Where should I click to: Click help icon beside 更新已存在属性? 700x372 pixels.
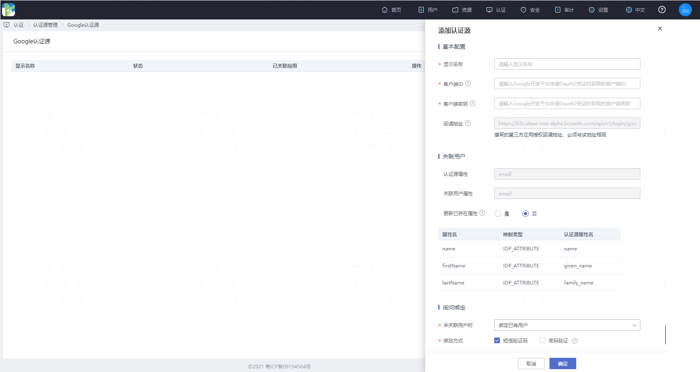pos(482,213)
